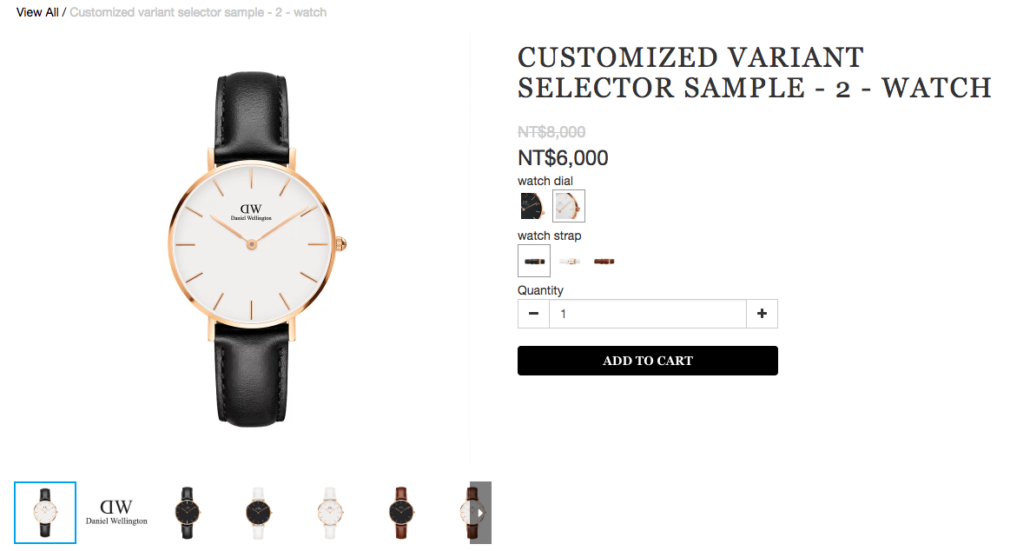Select the first thumbnail with black strap
This screenshot has width=1030, height=551.
pyautogui.click(x=45, y=513)
